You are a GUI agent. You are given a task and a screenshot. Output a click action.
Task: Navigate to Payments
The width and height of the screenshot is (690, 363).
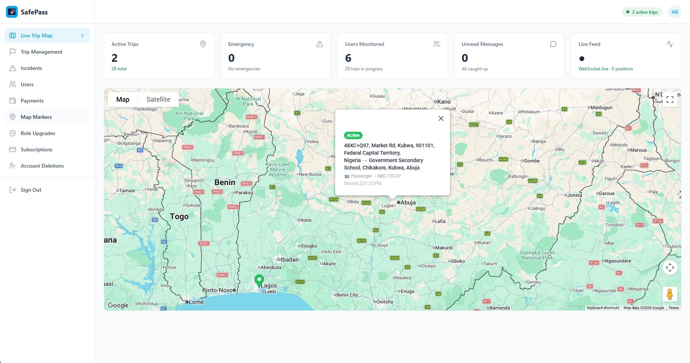click(47, 101)
